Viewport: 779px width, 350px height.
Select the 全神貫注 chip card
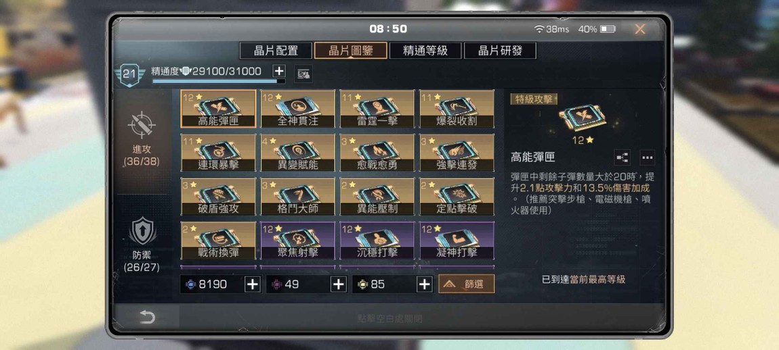[297, 109]
